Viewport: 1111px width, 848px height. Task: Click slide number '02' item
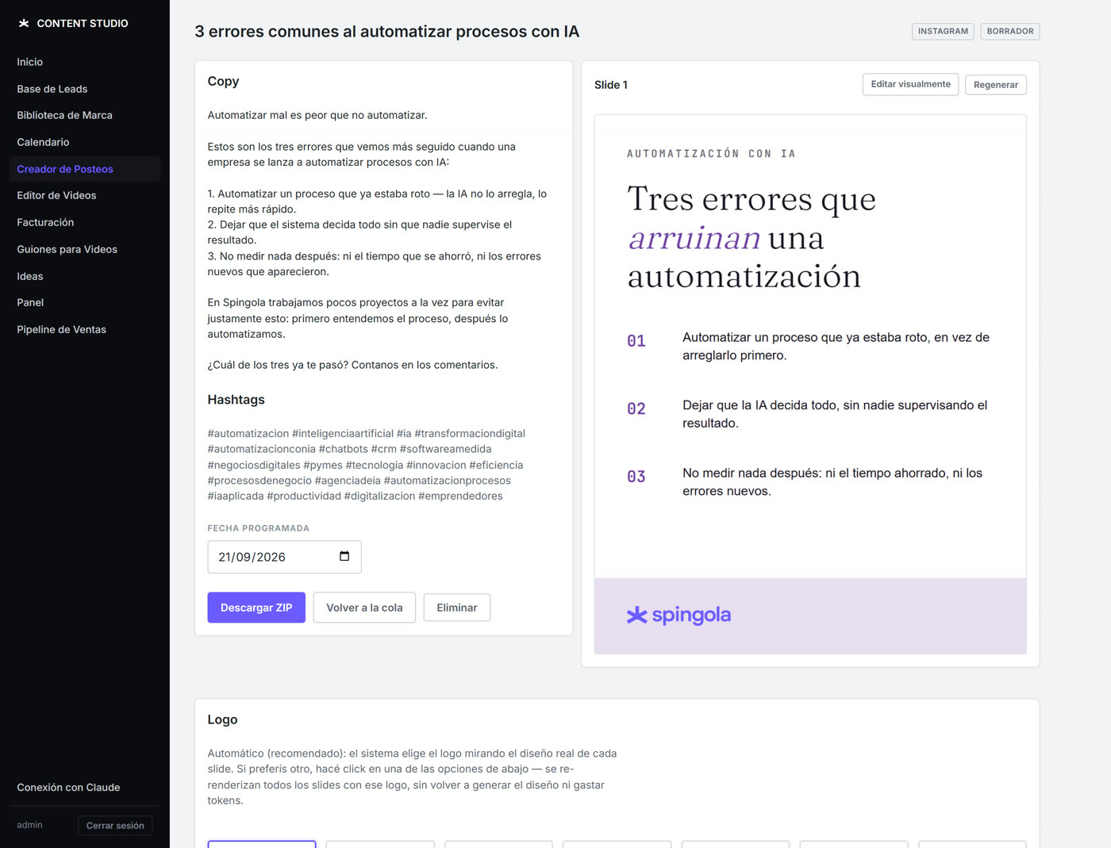click(636, 409)
